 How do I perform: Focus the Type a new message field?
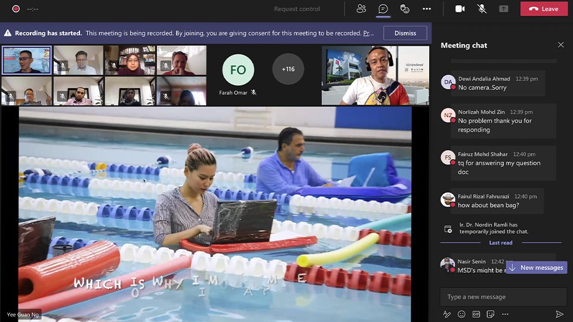pyautogui.click(x=503, y=297)
